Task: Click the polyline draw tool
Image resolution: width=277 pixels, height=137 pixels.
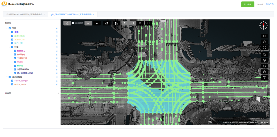Action: (x=88, y=23)
